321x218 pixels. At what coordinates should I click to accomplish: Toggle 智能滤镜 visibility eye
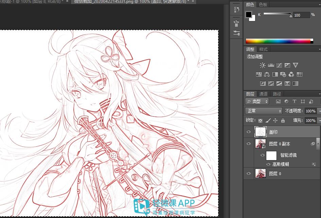click(x=263, y=155)
